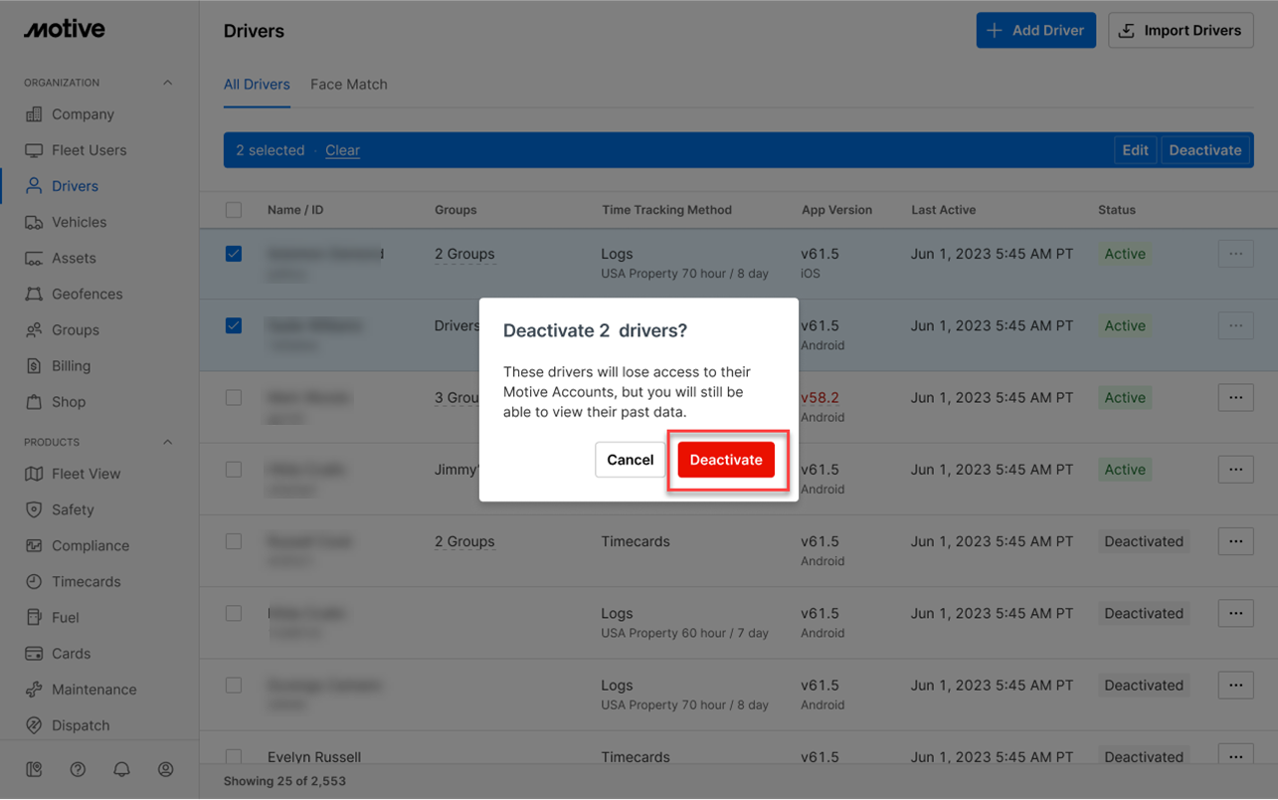Check the deactivated Timecards 2 Groups driver
1278x800 pixels.
(x=234, y=541)
